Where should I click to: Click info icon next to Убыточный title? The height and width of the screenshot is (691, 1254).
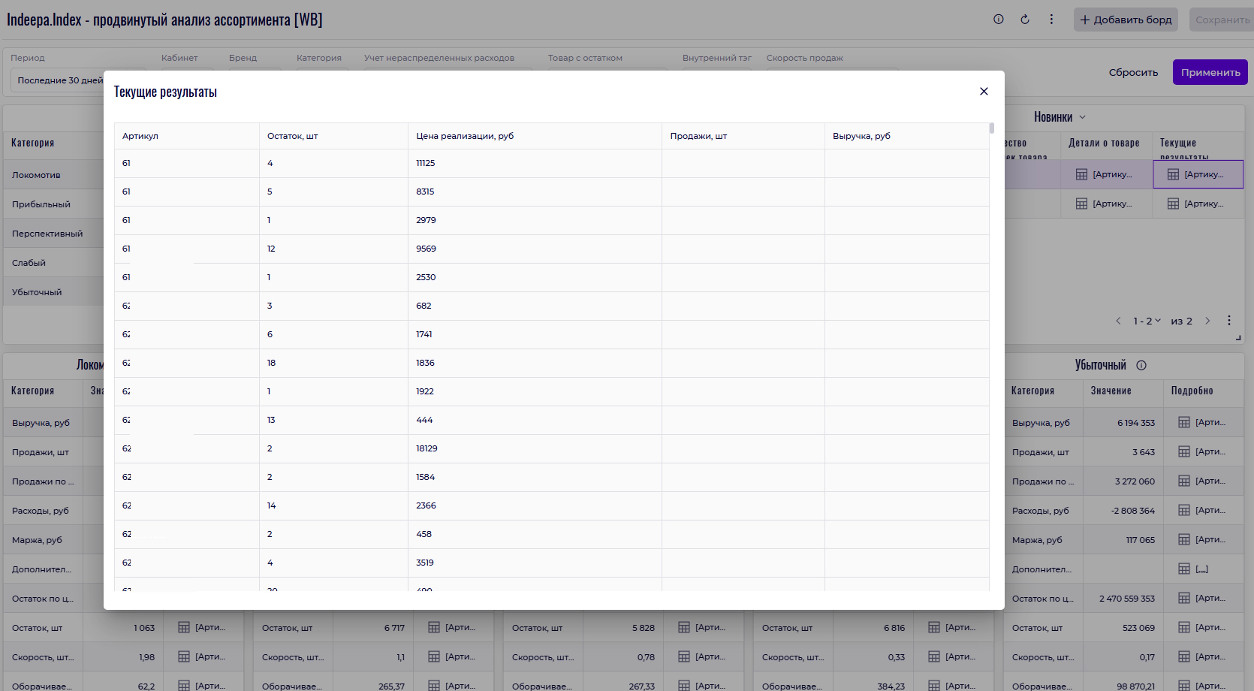tap(1141, 366)
